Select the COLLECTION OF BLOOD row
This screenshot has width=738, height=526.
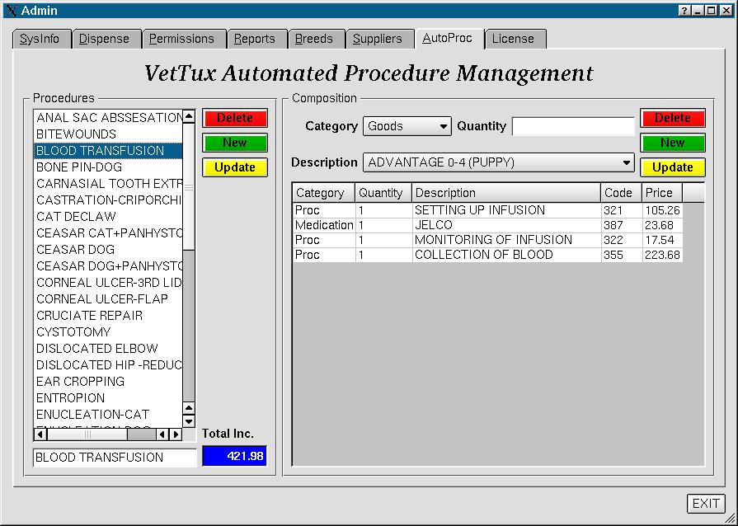click(x=487, y=255)
